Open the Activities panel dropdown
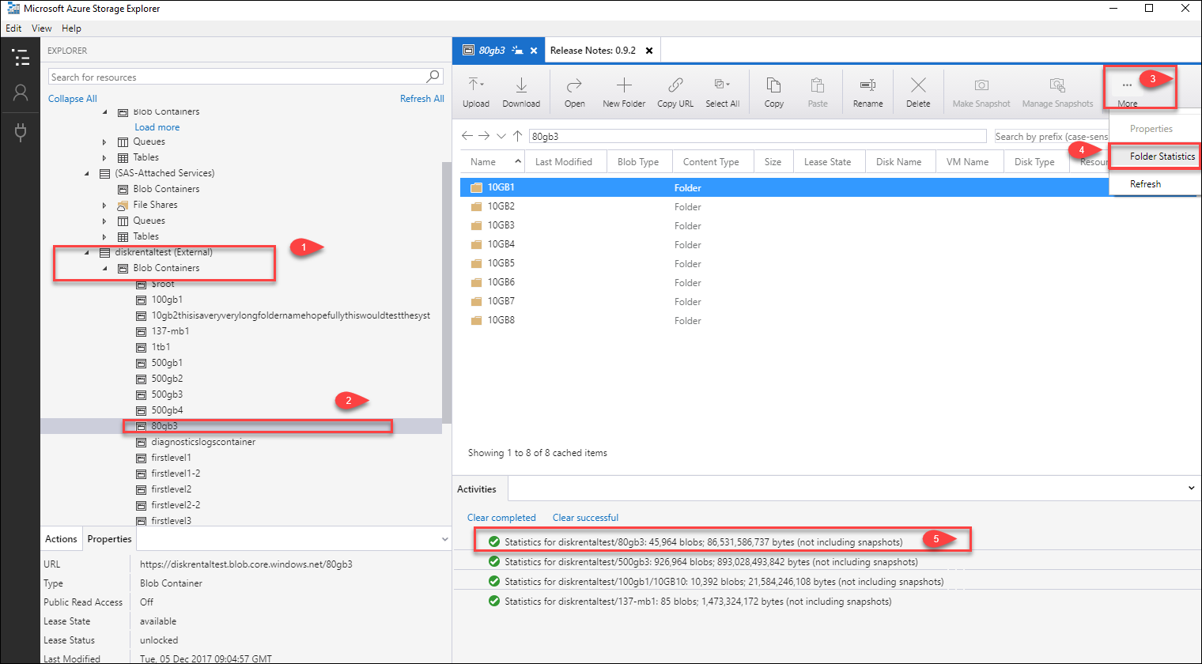1202x664 pixels. 1189,488
